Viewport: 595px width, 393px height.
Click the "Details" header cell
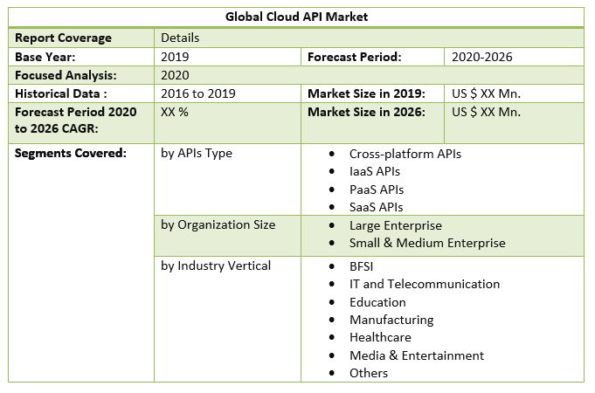click(180, 38)
